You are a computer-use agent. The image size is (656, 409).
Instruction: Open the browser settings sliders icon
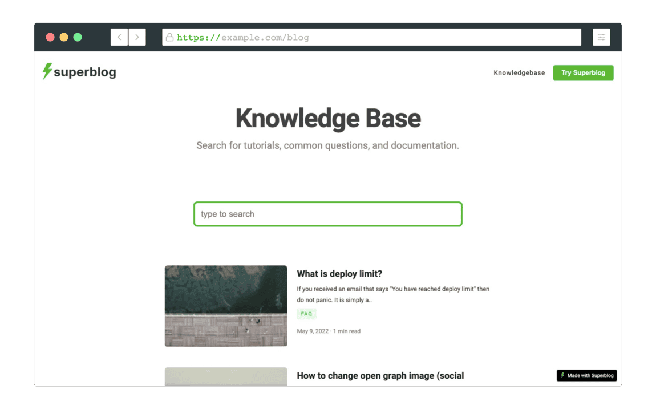pyautogui.click(x=601, y=37)
